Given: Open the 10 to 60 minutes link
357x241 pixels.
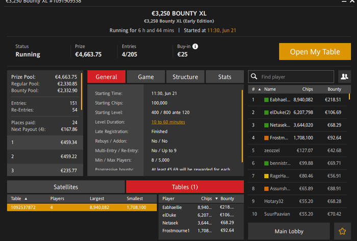Looking at the screenshot, I should point(168,122).
